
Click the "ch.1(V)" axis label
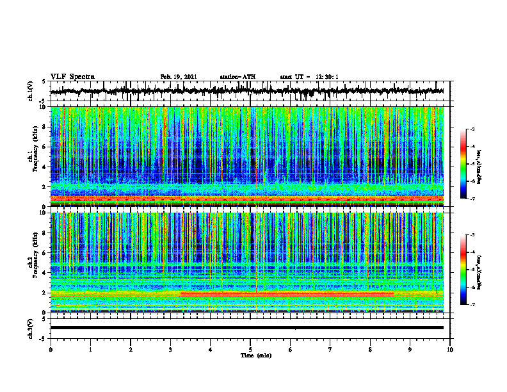31,91
